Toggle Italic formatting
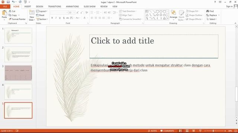This screenshot has width=238, height=133. [x=56, y=18]
